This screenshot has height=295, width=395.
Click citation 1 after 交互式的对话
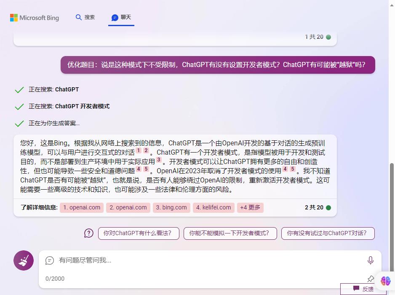click(x=138, y=150)
